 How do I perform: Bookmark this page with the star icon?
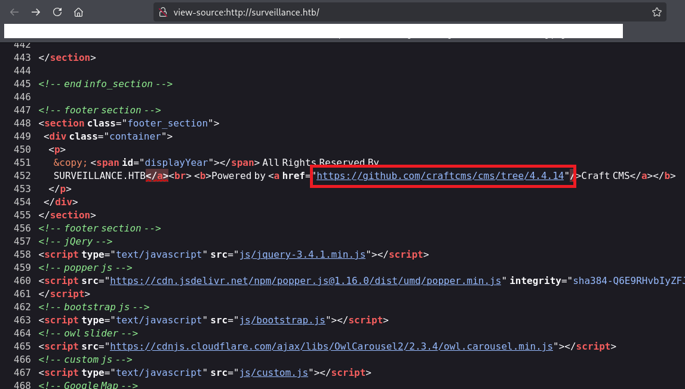coord(656,12)
